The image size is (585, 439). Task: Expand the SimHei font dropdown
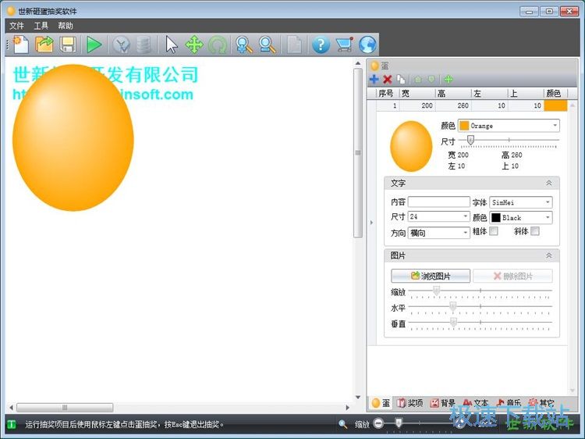tap(520, 202)
